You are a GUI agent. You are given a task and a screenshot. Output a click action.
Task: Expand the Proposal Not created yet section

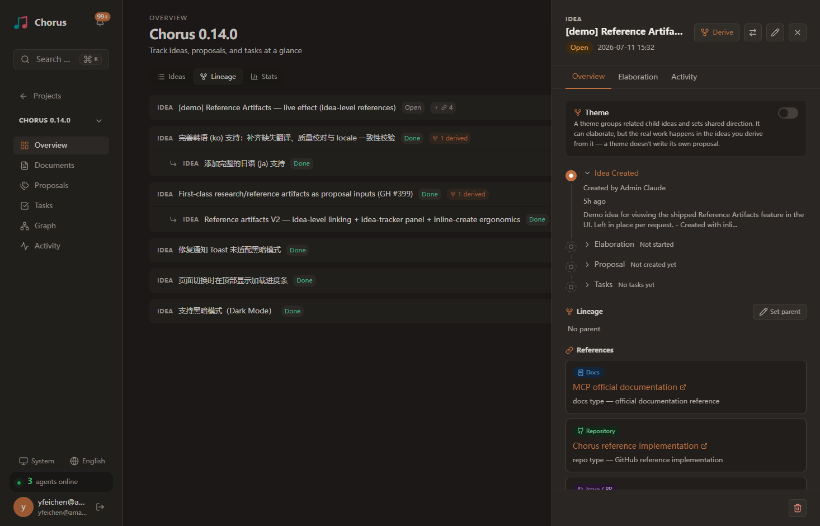click(630, 265)
